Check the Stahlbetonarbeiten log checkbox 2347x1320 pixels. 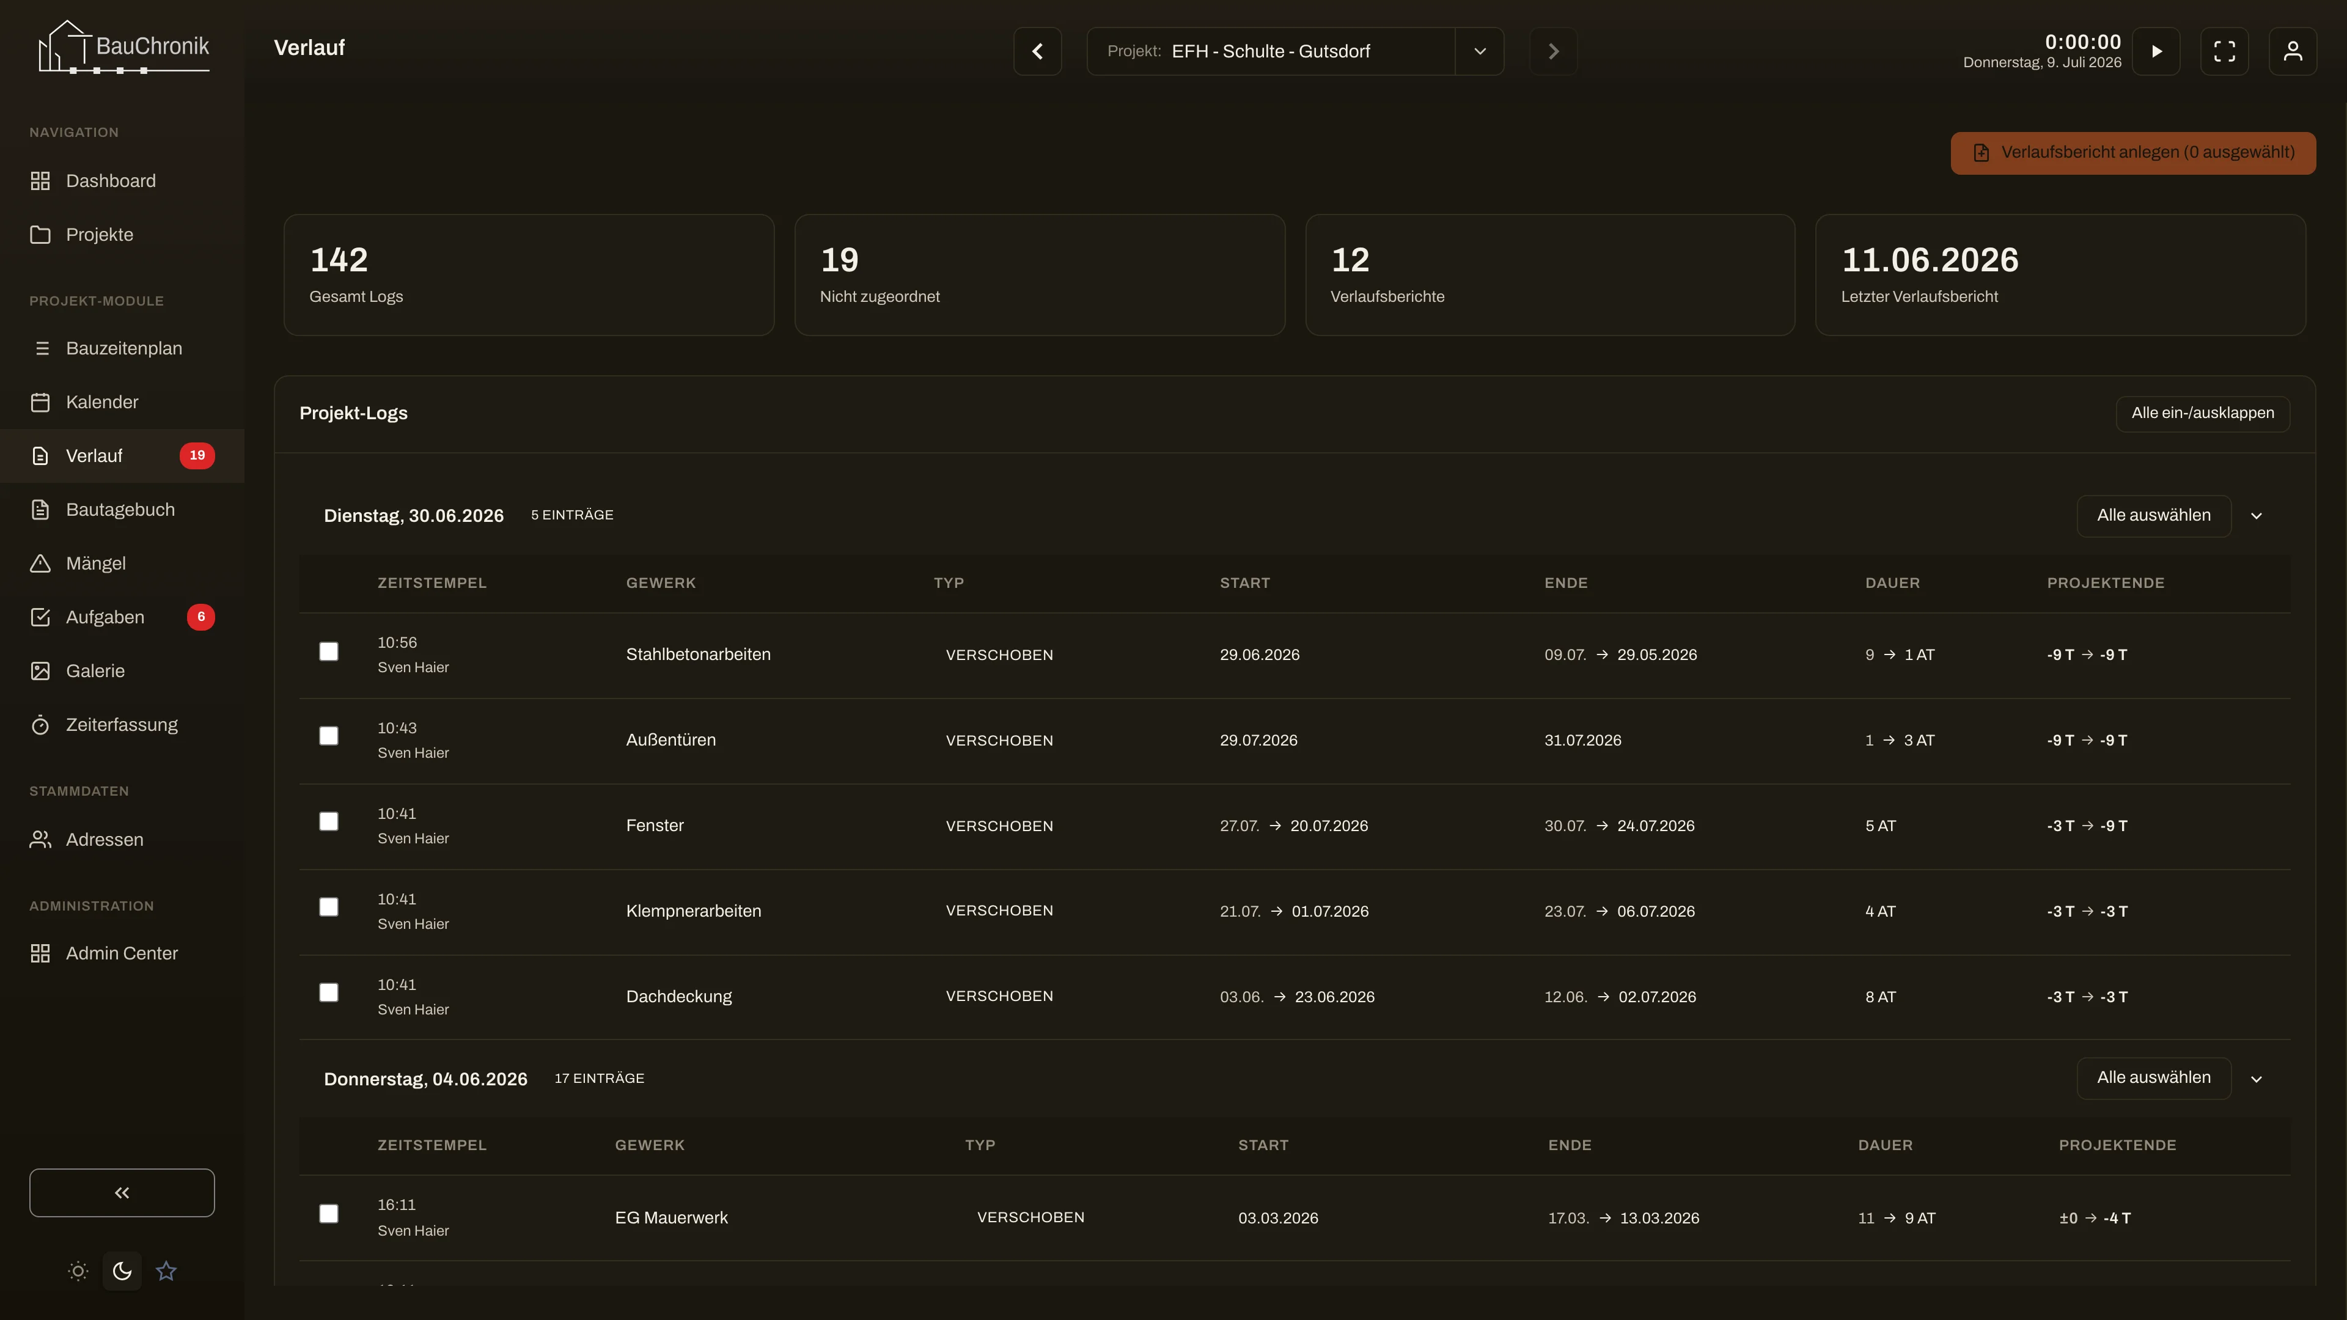click(x=329, y=651)
